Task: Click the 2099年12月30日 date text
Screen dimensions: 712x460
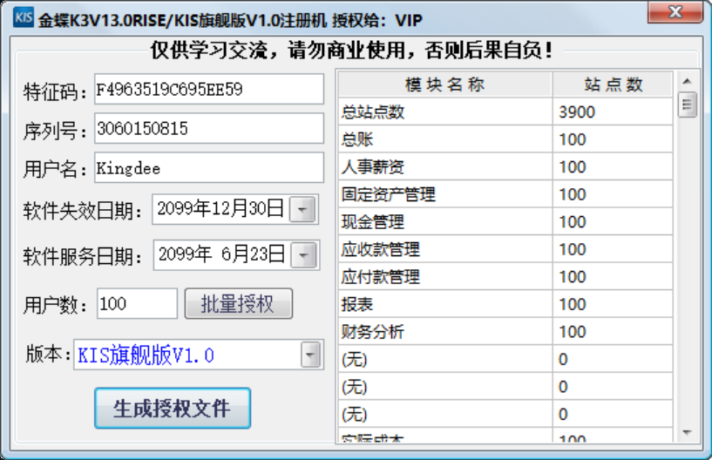Action: (x=220, y=209)
